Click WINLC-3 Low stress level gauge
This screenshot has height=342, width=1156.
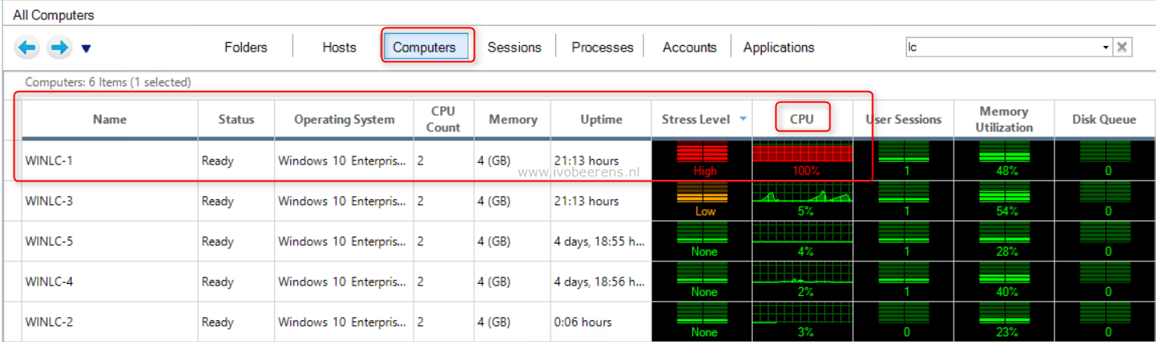coord(702,200)
